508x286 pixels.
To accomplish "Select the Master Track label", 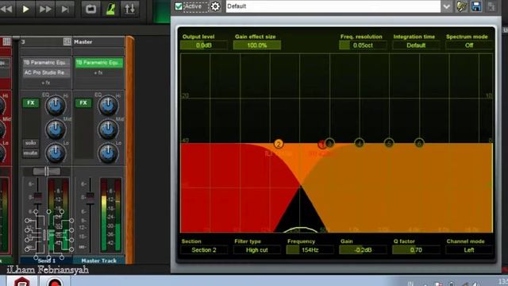I will [98, 261].
